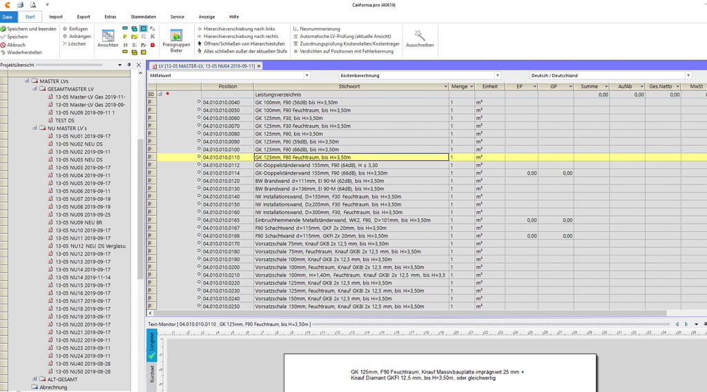The width and height of the screenshot is (707, 392).
Task: Expand the ALT-GESAMT tree folder
Action: pos(35,379)
